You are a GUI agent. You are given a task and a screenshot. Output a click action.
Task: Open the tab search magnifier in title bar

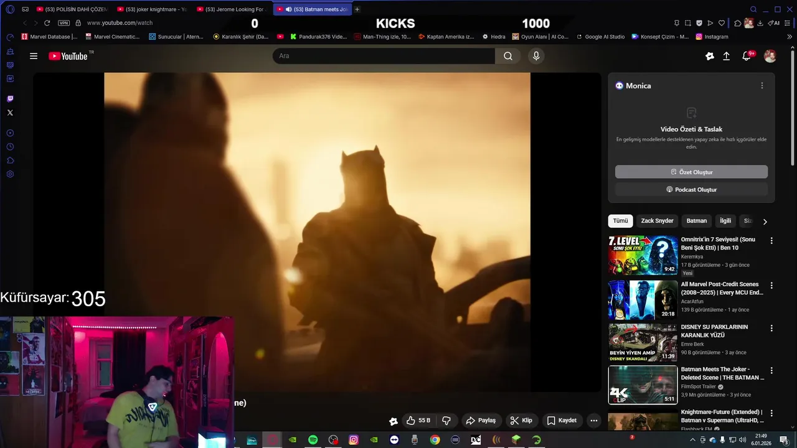tap(753, 9)
